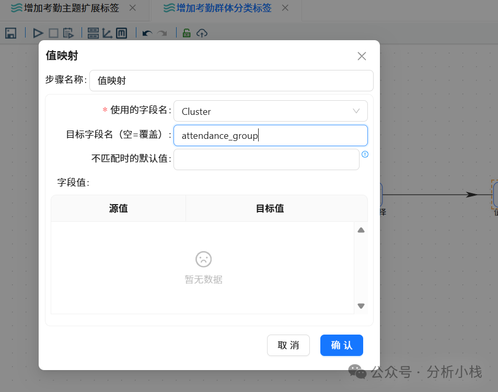
Task: Close the 增加考勤群体分类标签 tab
Action: pos(285,8)
